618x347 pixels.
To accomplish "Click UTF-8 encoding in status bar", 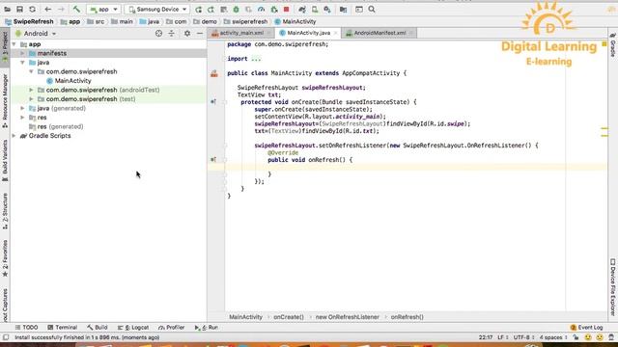I will pos(523,337).
